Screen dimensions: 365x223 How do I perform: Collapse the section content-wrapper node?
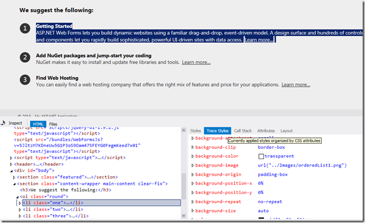coord(14,184)
